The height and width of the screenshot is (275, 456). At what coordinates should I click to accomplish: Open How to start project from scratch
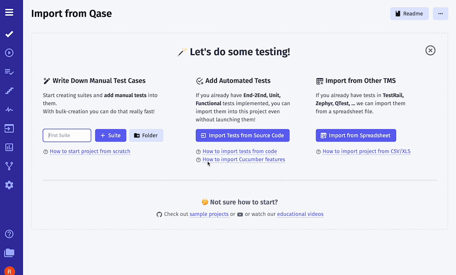pyautogui.click(x=90, y=152)
